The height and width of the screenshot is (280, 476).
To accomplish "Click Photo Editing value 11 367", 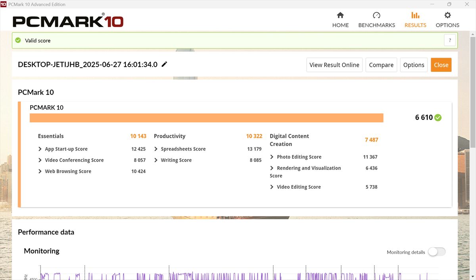I will 370,157.
